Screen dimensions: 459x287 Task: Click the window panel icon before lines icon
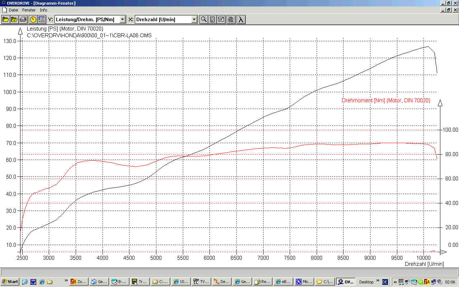tap(221, 19)
